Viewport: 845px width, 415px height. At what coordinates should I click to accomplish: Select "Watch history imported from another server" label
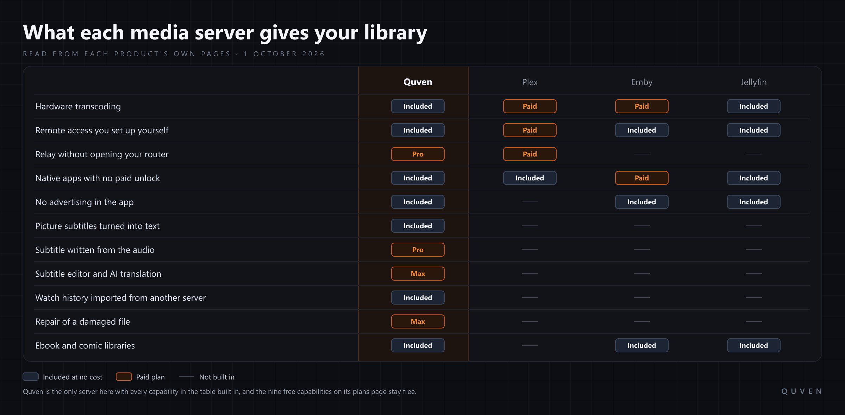tap(120, 298)
